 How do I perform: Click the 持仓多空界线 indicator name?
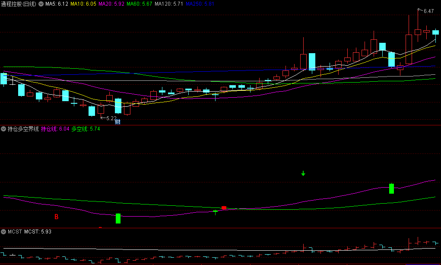click(23, 129)
